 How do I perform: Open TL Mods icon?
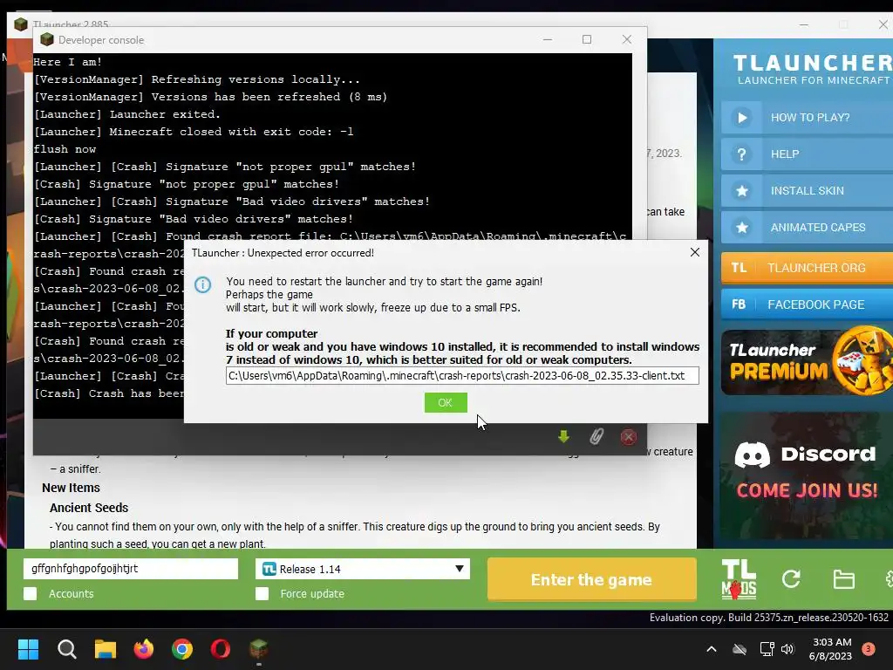click(739, 579)
